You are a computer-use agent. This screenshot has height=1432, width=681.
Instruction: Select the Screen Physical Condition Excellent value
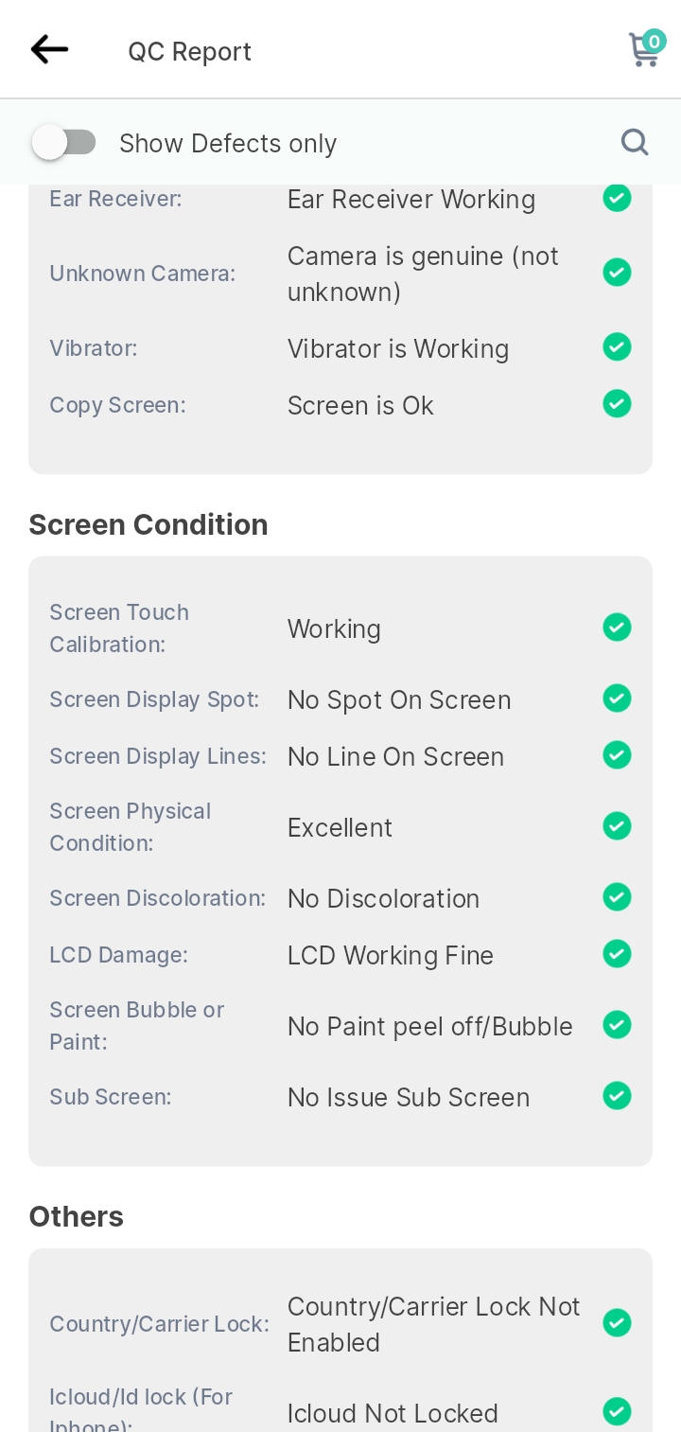[340, 827]
